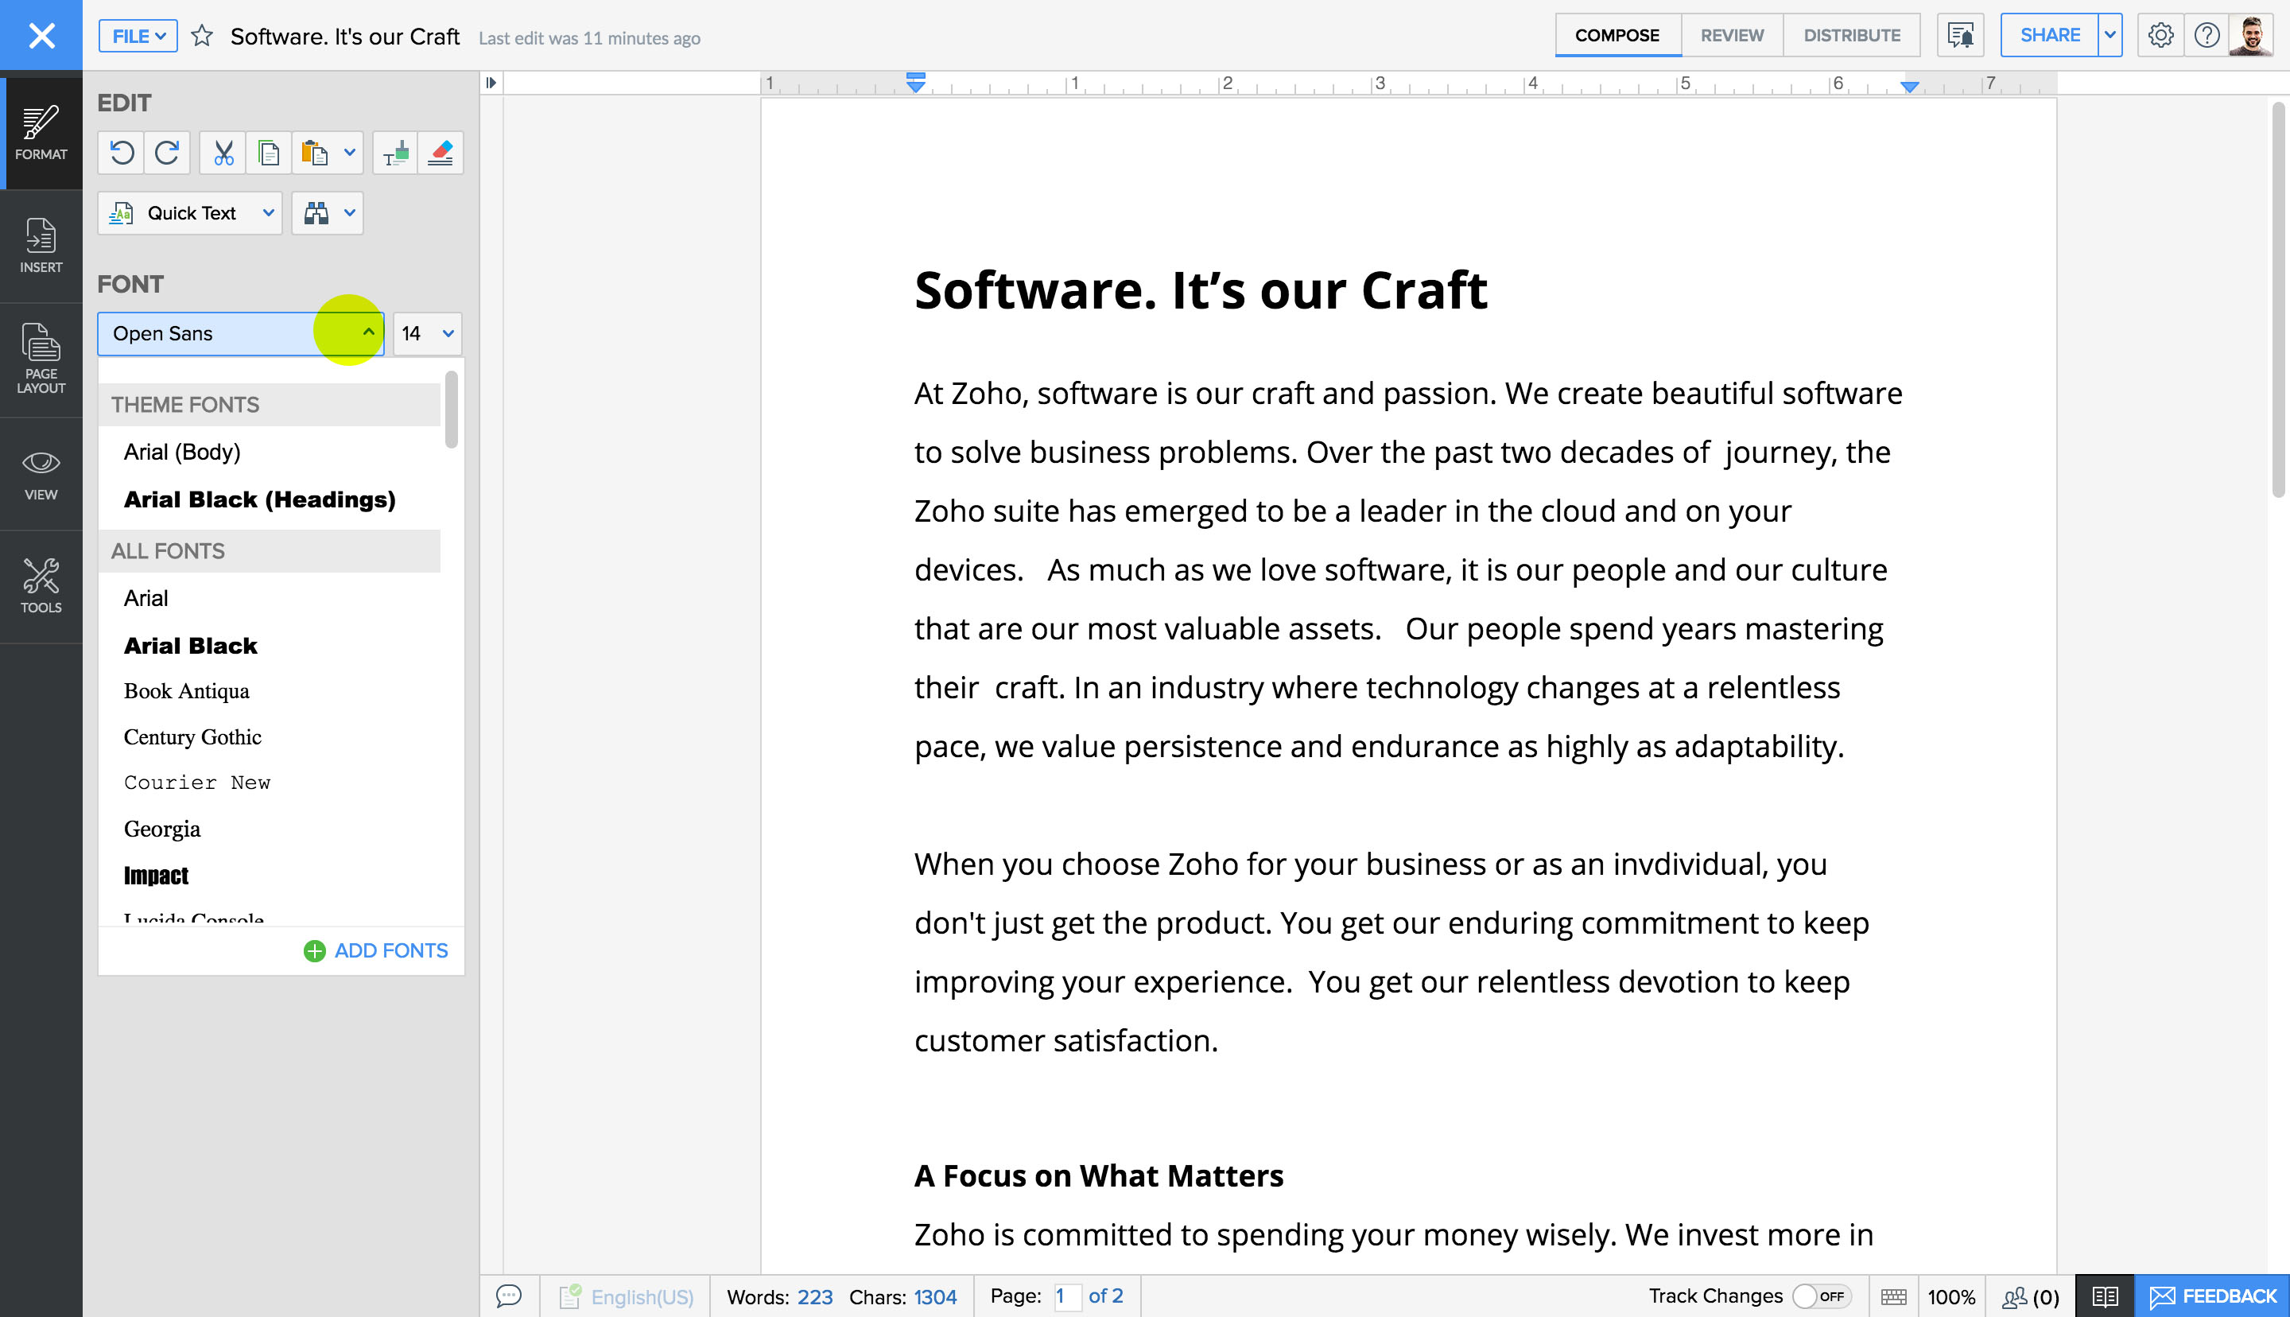Toggle Track Changes switch

tap(1820, 1296)
